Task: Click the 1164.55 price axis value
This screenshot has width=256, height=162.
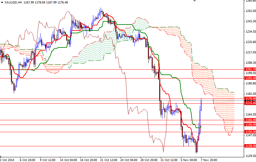Action: click(251, 114)
